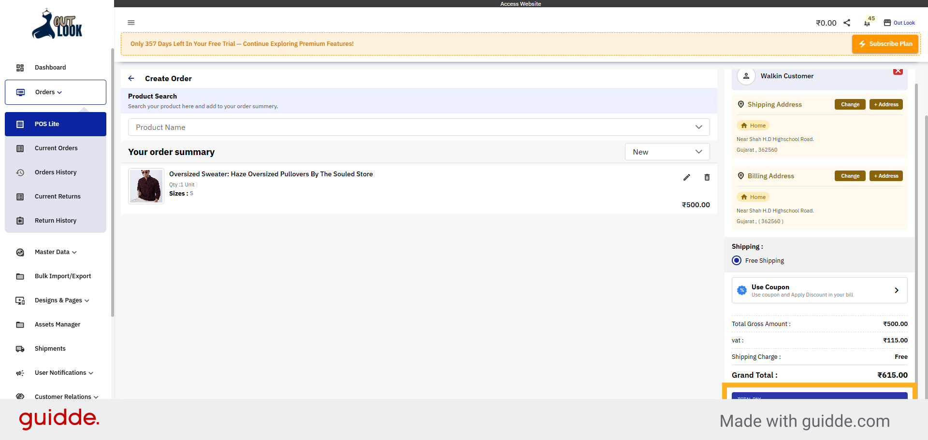Viewport: 928px width, 440px height.
Task: Click the ₹0.00 wallet balance
Action: [826, 23]
